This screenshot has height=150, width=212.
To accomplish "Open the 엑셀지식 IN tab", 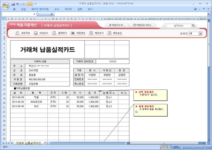I will [x=116, y=25].
